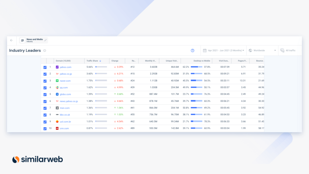Viewport: 309px width, 174px height.
Task: Uncheck the msn.com row checkbox
Action: [45, 108]
